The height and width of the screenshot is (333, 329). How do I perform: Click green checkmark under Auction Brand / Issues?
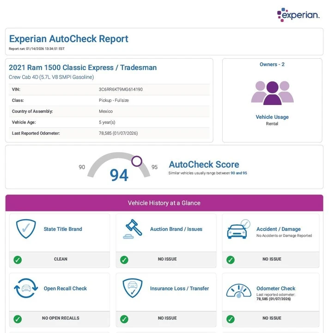click(x=124, y=260)
